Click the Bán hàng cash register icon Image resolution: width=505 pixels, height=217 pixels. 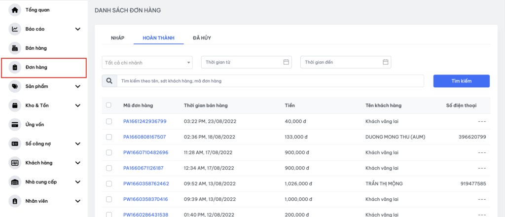click(x=15, y=48)
